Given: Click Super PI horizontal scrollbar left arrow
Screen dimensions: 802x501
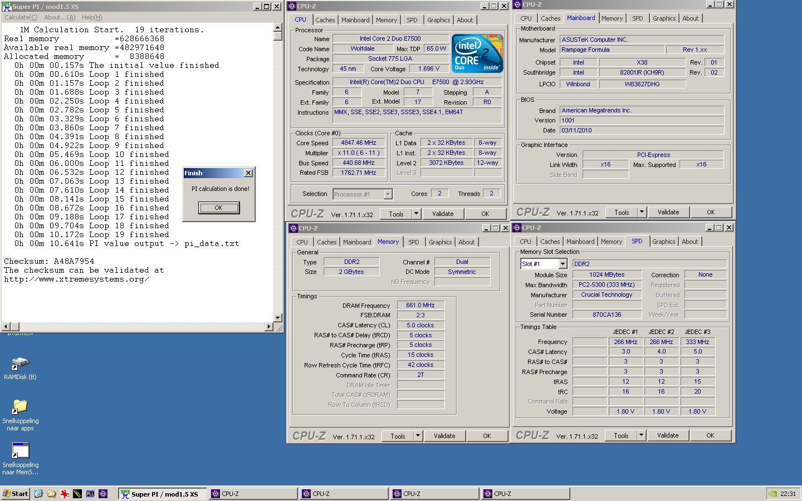Looking at the screenshot, I should coord(7,327).
